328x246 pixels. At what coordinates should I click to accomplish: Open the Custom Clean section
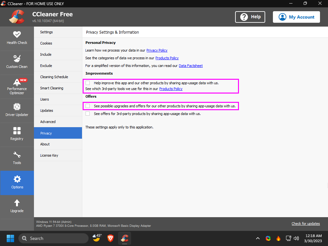point(17,62)
